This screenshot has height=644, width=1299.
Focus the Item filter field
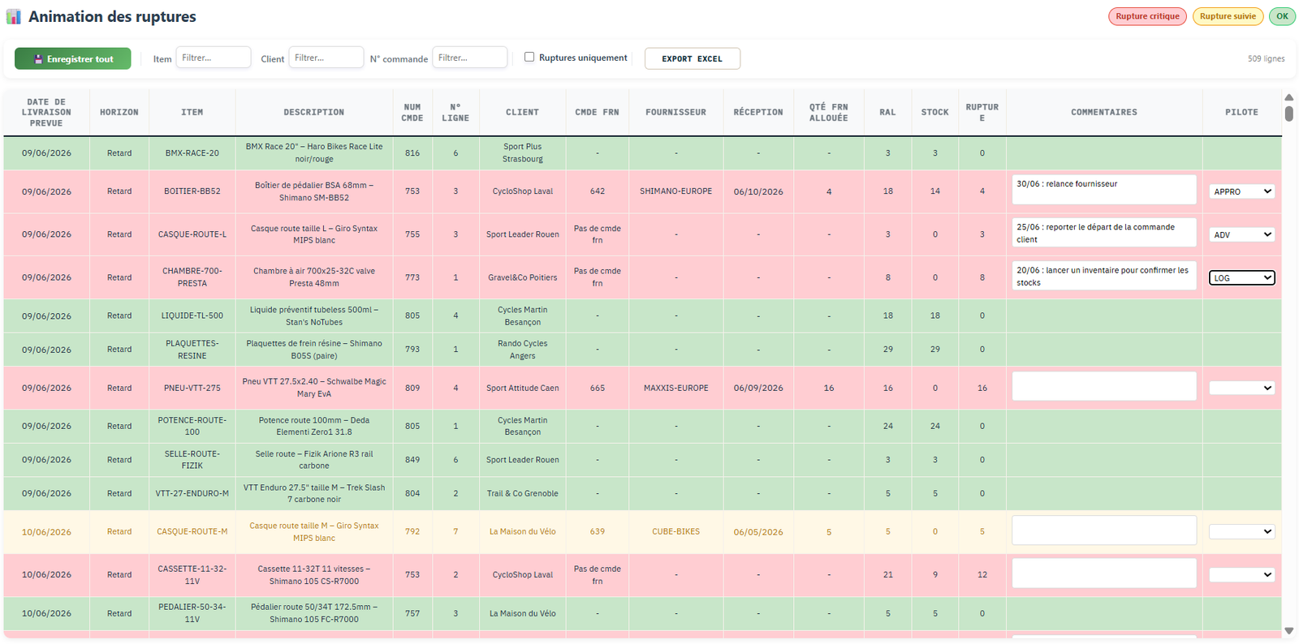pyautogui.click(x=214, y=58)
